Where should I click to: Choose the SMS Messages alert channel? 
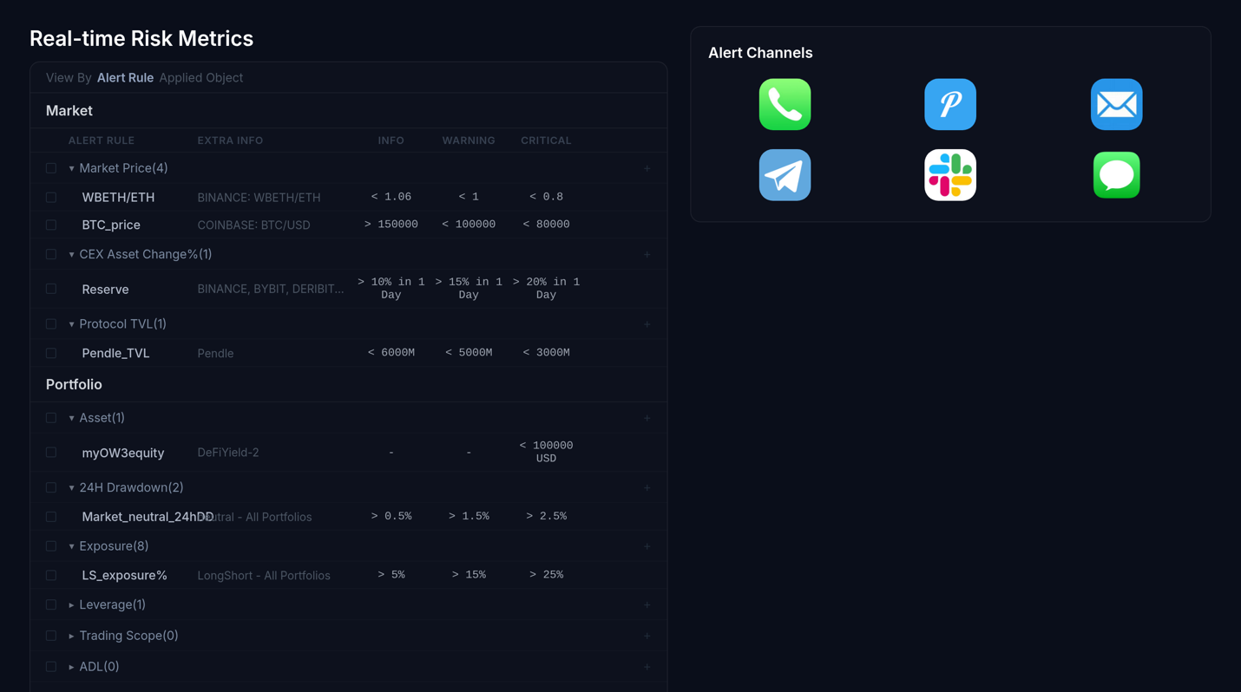1116,175
